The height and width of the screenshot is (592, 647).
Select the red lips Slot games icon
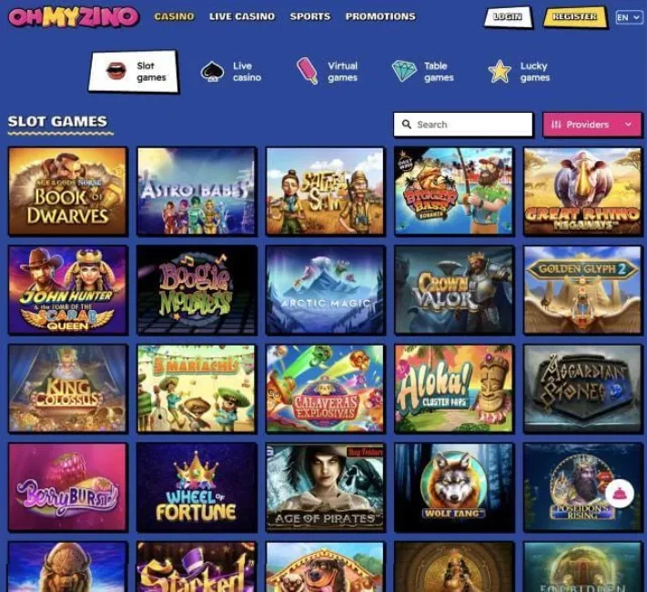pos(116,71)
